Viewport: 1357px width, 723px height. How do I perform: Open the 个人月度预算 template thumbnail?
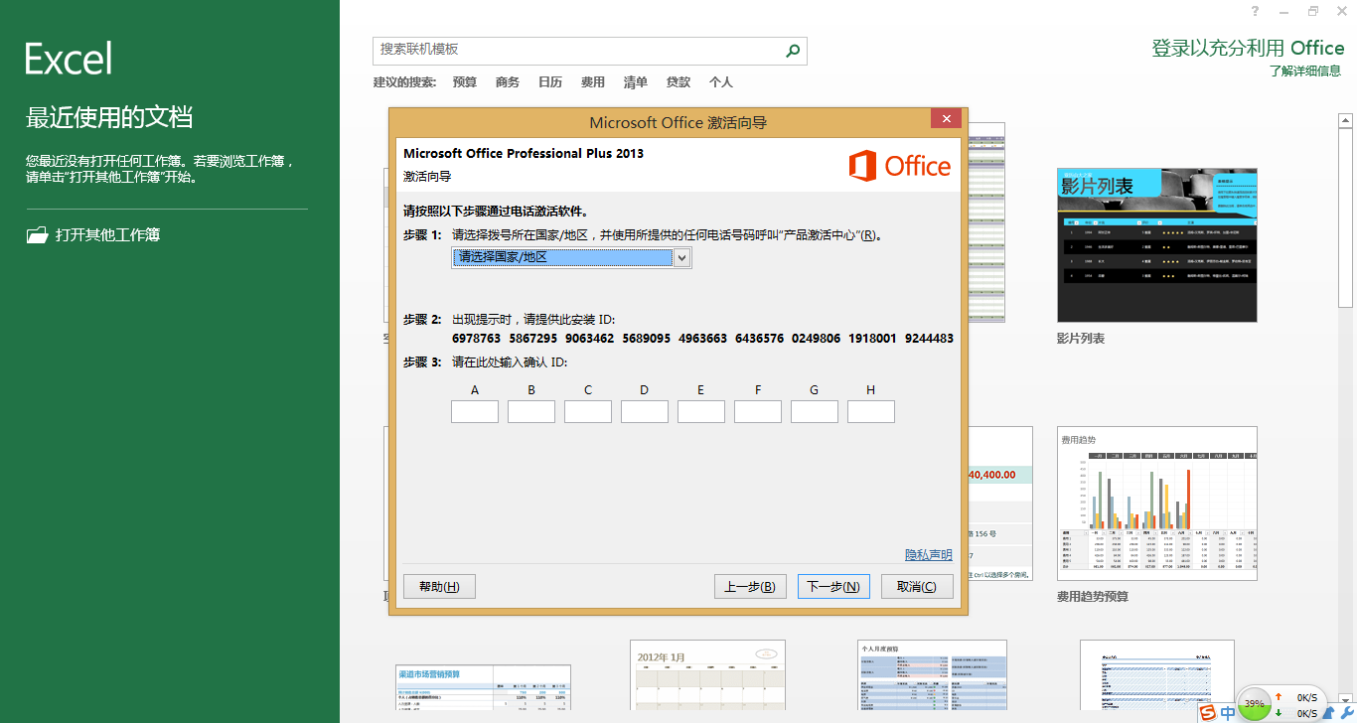932,676
